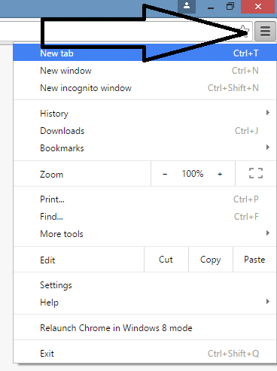Select New tab menu item
This screenshot has height=371, width=277.
(145, 53)
